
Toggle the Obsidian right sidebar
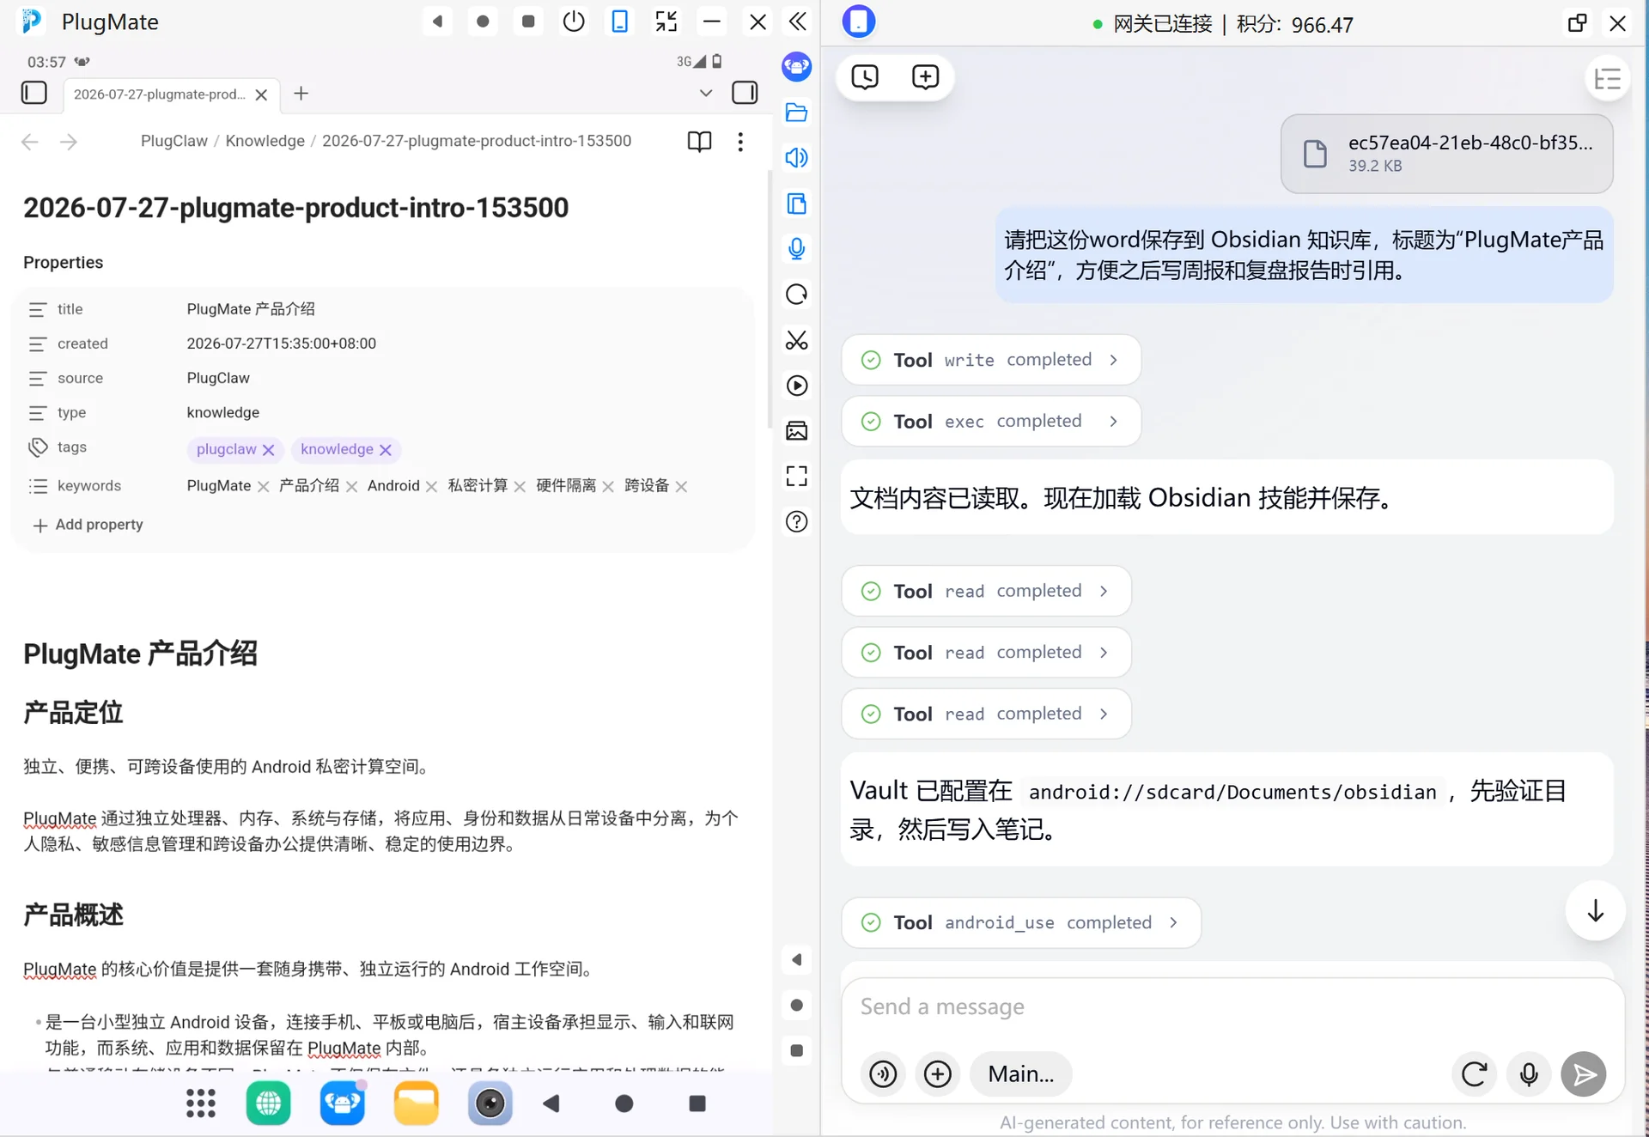[745, 93]
